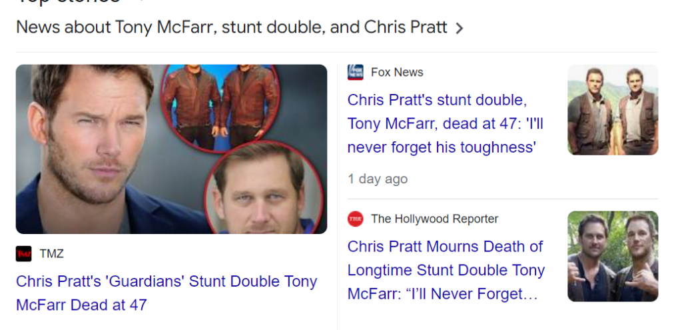682x330 pixels.
Task: Click circular inset showing two red jackets
Action: [228, 103]
